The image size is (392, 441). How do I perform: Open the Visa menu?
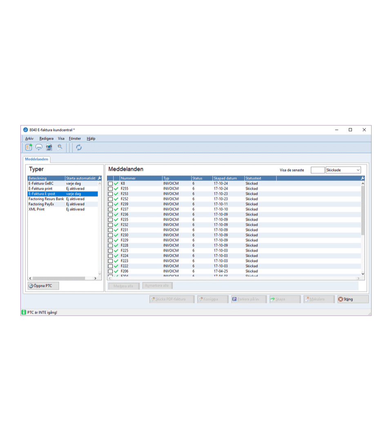pos(61,138)
